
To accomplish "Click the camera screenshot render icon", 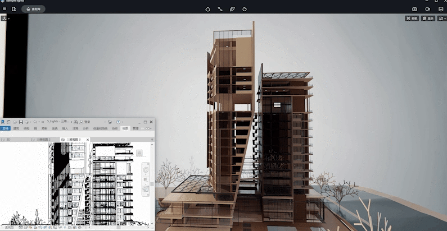I will [414, 9].
